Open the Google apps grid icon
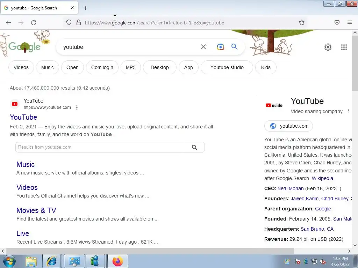 tap(344, 47)
